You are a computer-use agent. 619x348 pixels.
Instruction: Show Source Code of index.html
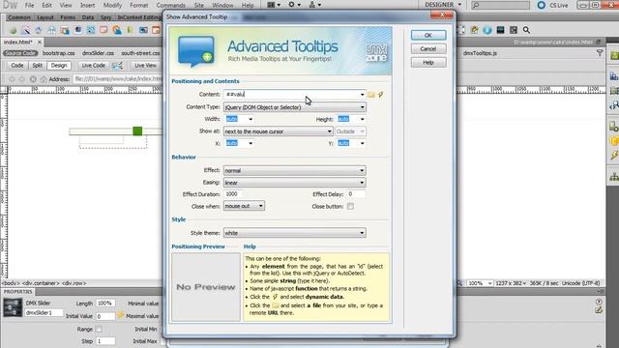click(x=20, y=53)
